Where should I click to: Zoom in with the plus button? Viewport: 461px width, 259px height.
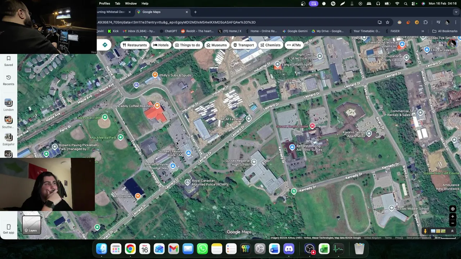(453, 217)
